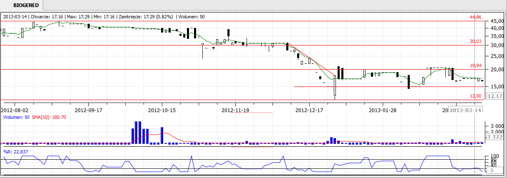Click the 1 222 volume axis marker

click(494, 137)
